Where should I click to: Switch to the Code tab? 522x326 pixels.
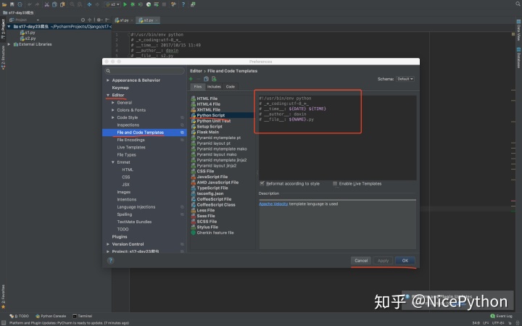pyautogui.click(x=231, y=86)
